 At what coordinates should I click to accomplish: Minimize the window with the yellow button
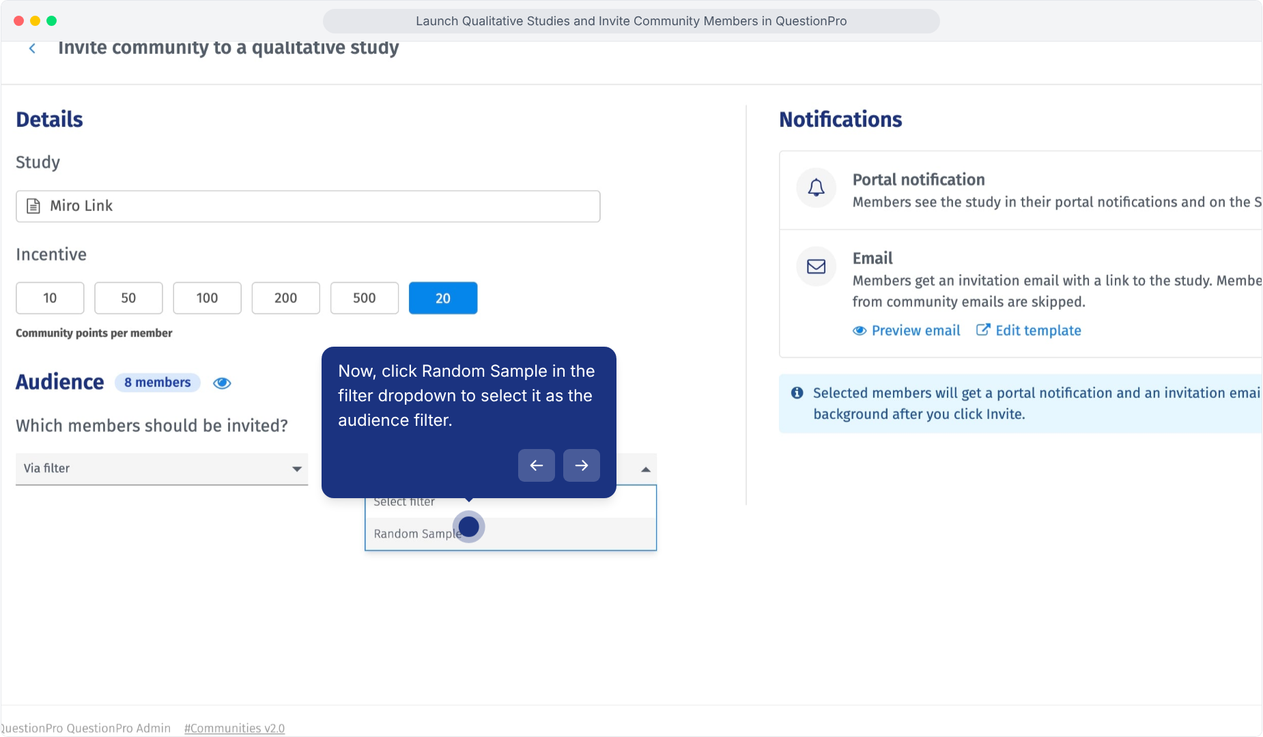pos(36,21)
